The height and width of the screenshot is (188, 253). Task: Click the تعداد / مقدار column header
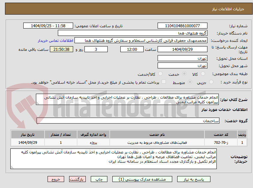click(x=61, y=135)
